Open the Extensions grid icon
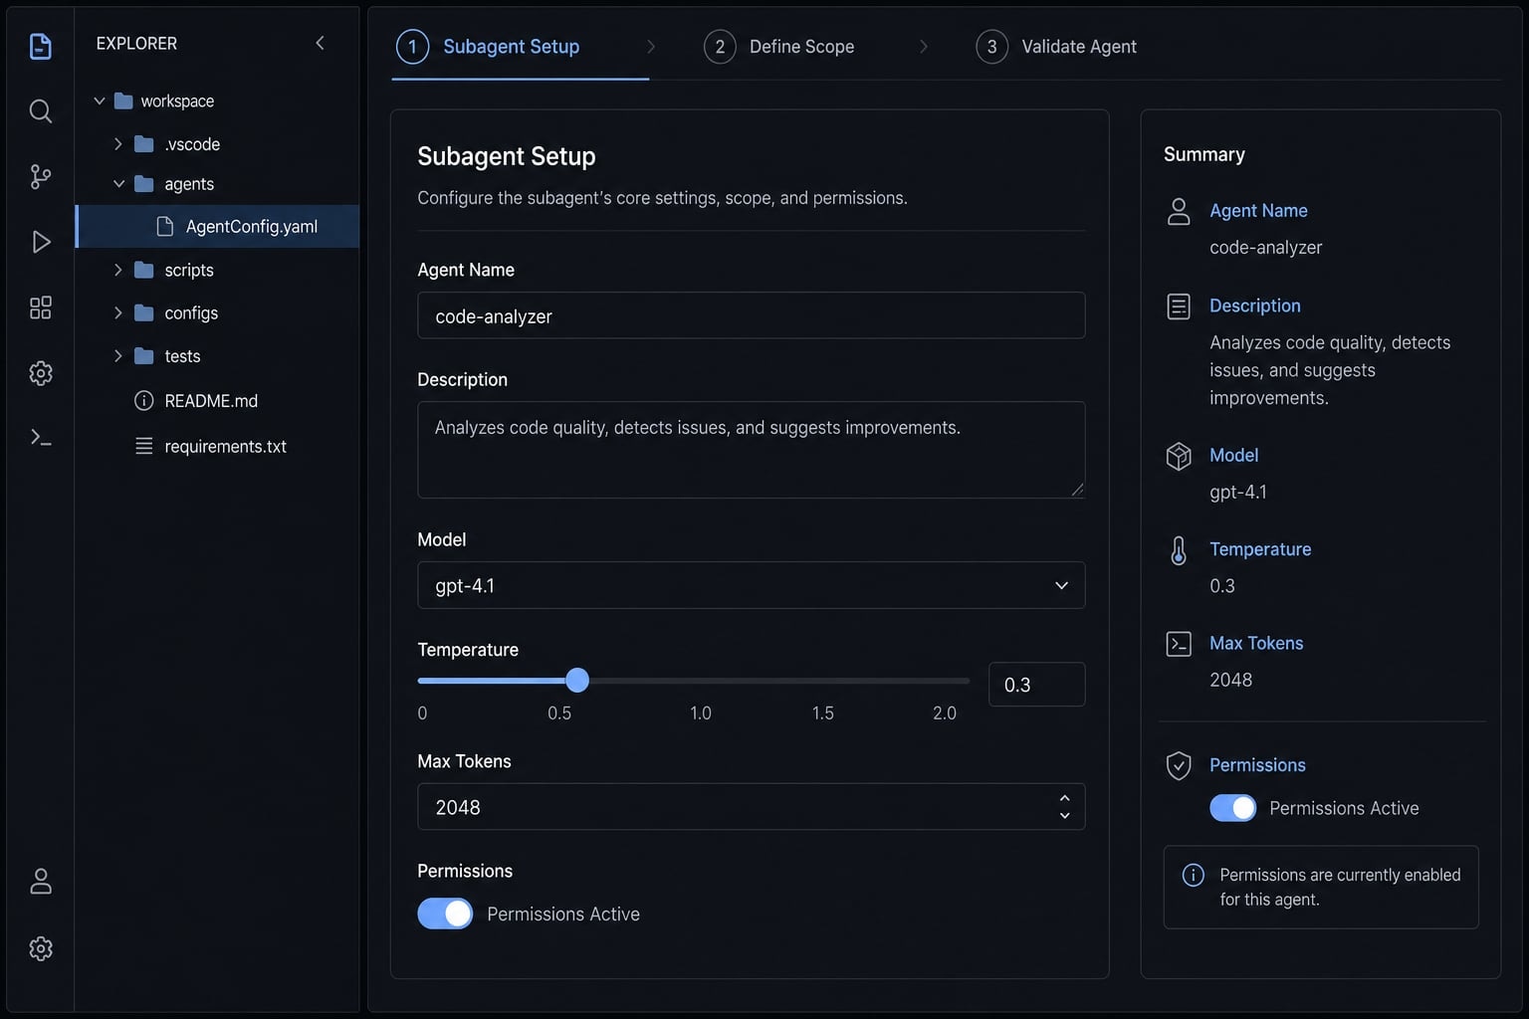 (x=40, y=307)
